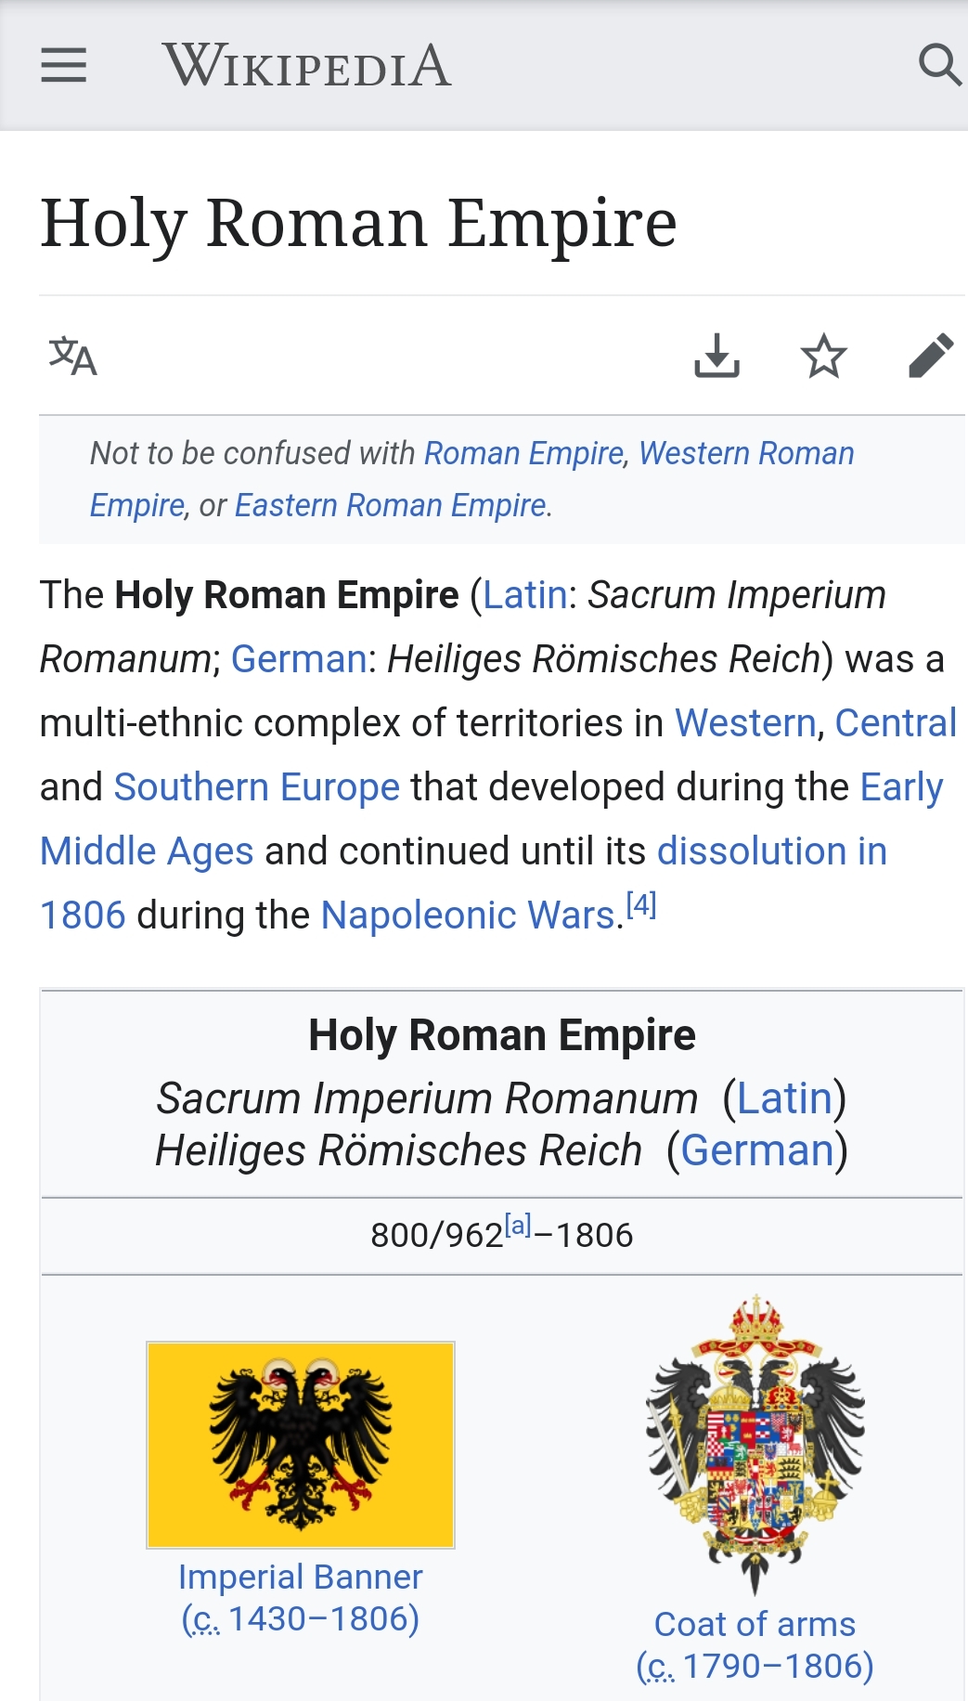Tap the search magnifier icon
The height and width of the screenshot is (1701, 968).
[x=938, y=66]
